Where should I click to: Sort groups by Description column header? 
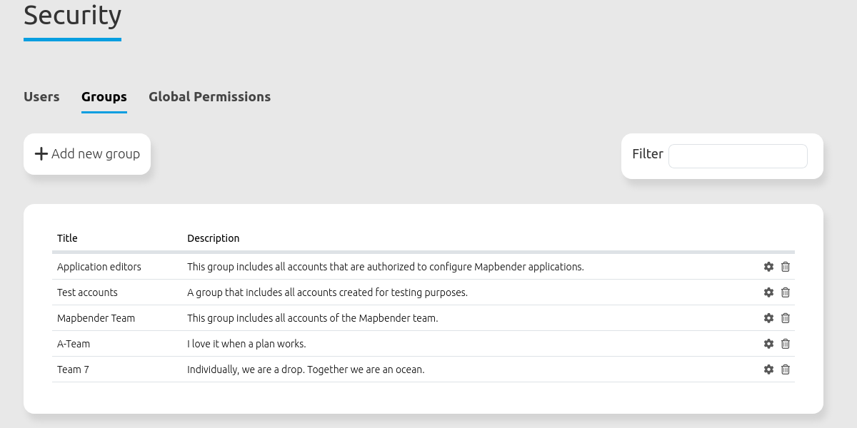(213, 238)
